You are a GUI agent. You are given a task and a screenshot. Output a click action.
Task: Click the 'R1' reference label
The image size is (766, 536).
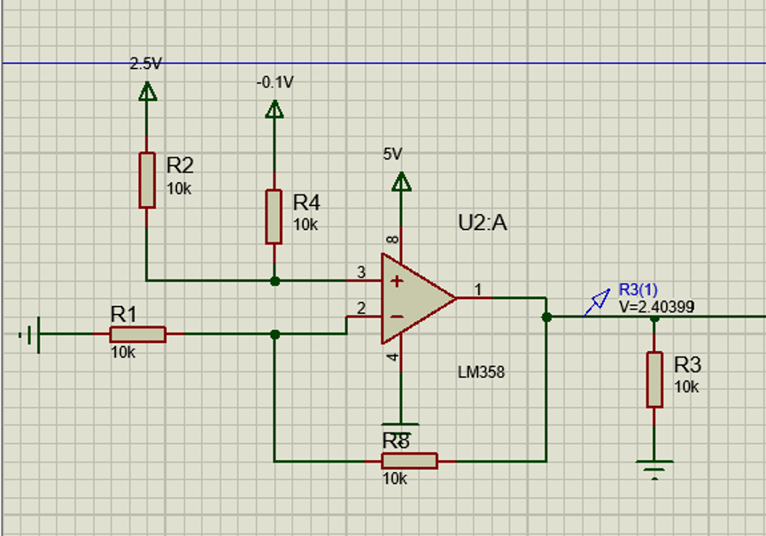coord(124,314)
